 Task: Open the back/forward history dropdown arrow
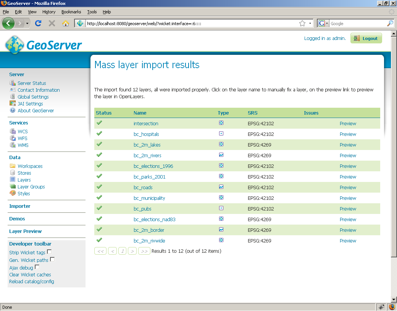point(27,24)
